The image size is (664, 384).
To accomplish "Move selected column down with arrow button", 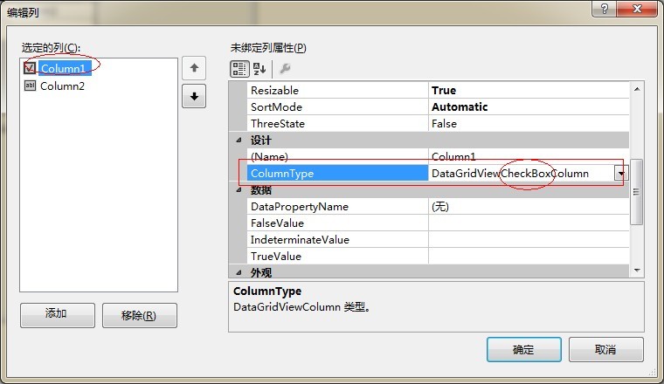I will [x=194, y=96].
